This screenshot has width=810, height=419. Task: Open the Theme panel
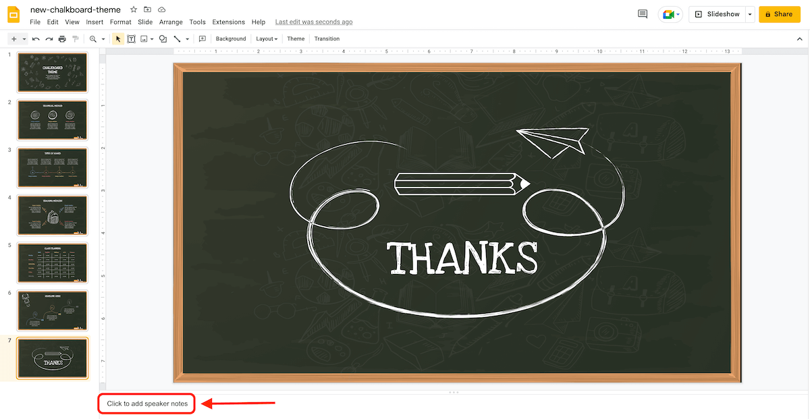[x=296, y=39]
